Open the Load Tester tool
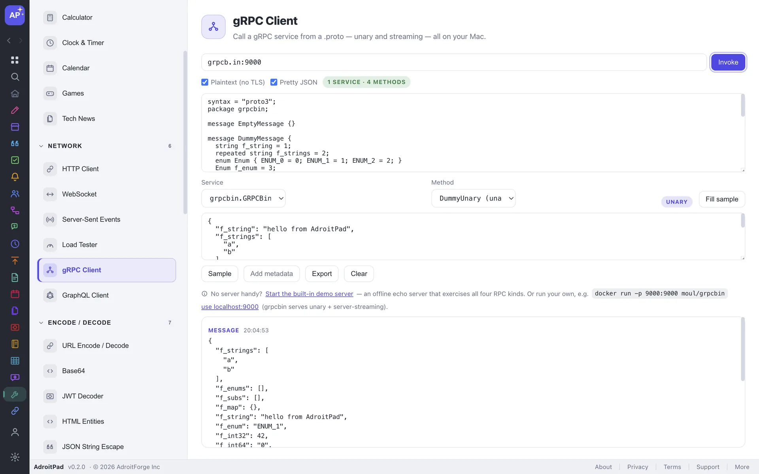The width and height of the screenshot is (759, 474). (107, 245)
